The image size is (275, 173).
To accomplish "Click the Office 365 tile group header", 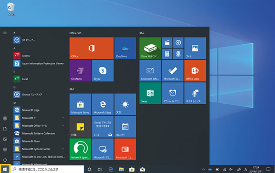I will pos(75,33).
